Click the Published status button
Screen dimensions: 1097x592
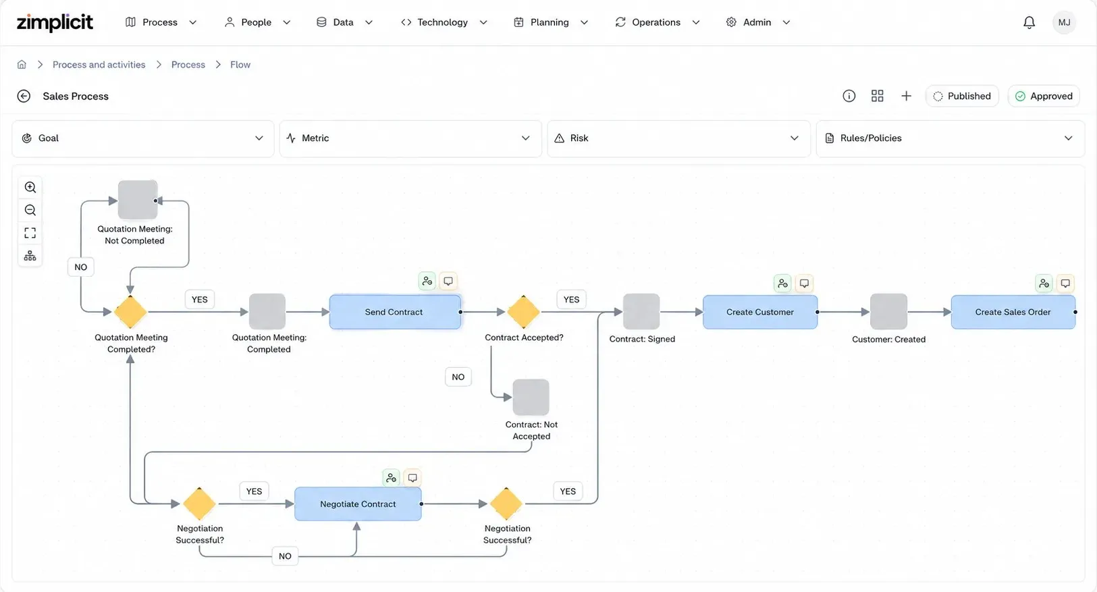(962, 96)
